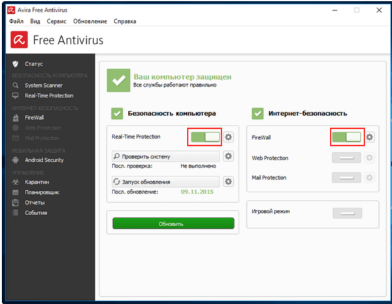The image size is (392, 304).
Task: Click the date 09.11.2015
Action: tap(197, 192)
